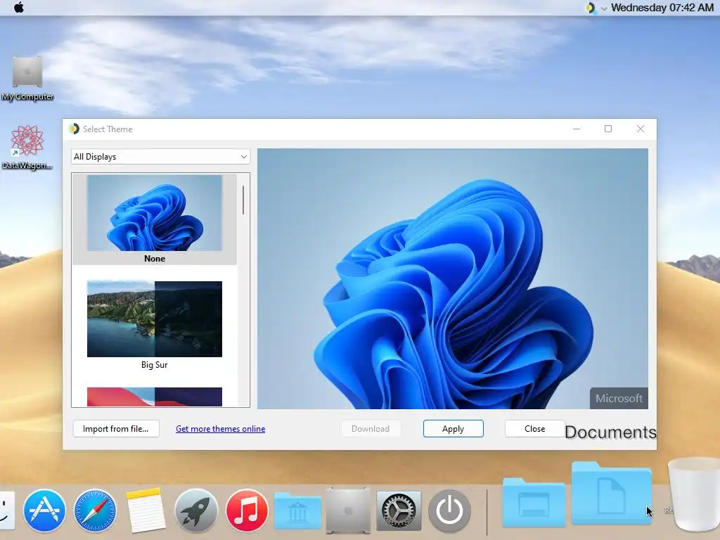The width and height of the screenshot is (720, 540).
Task: Launch Safari compass icon from dock
Action: point(95,510)
